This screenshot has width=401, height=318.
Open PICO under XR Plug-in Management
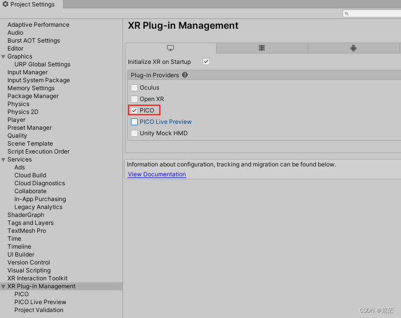21,294
